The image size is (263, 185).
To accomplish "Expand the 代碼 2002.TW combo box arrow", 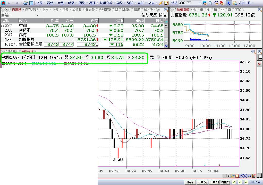I will (200, 3).
